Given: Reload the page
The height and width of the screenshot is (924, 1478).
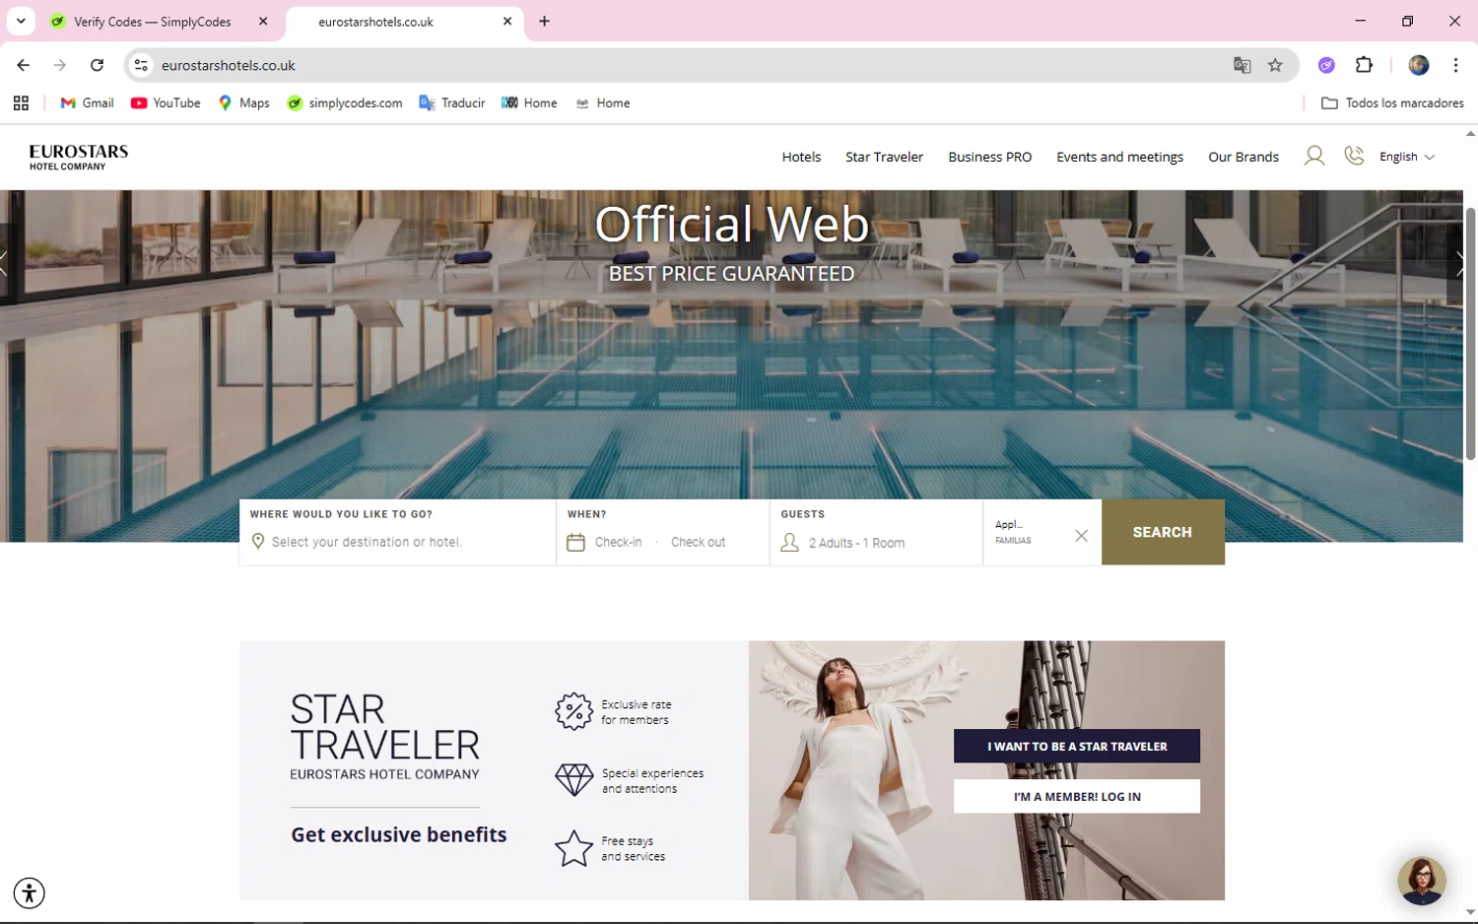Looking at the screenshot, I should (97, 65).
